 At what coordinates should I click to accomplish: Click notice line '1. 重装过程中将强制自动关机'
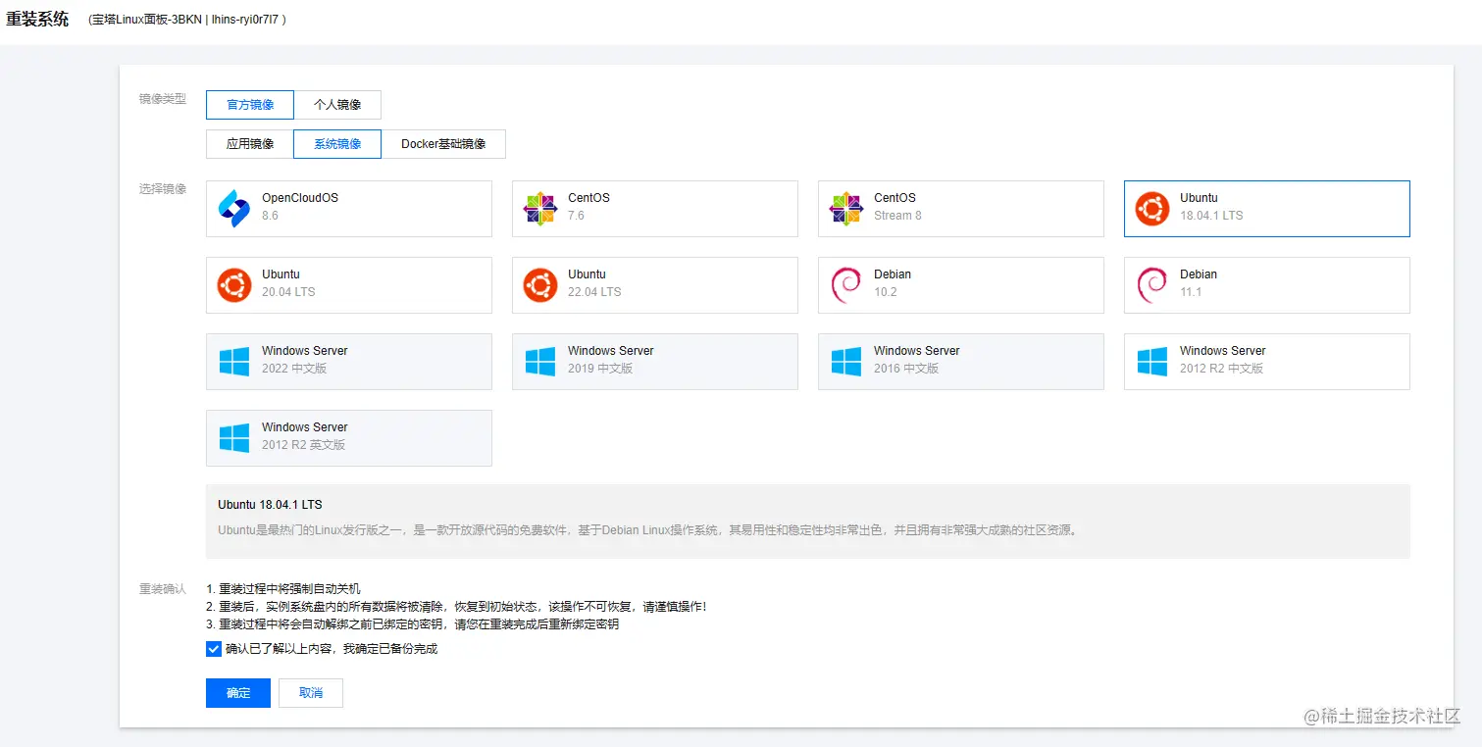pos(283,589)
